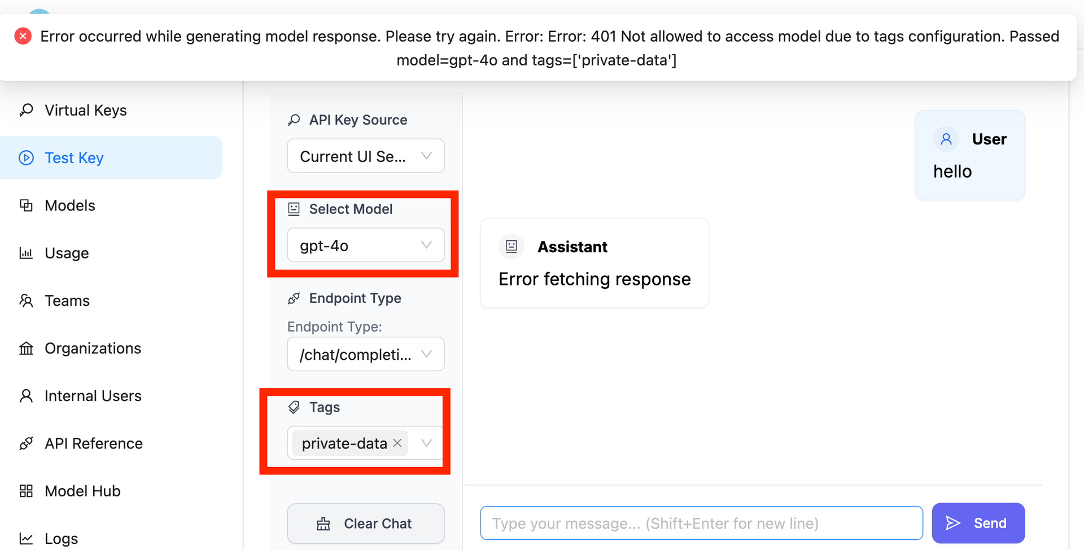Viewport: 1084px width, 550px height.
Task: Open Models via its sidebar icon
Action: [x=27, y=205]
